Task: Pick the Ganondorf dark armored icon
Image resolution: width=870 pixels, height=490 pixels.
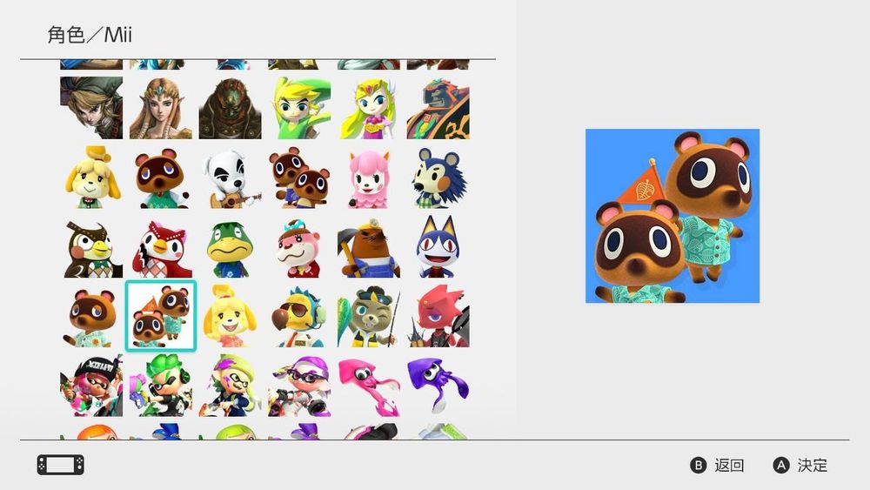Action: coord(230,108)
